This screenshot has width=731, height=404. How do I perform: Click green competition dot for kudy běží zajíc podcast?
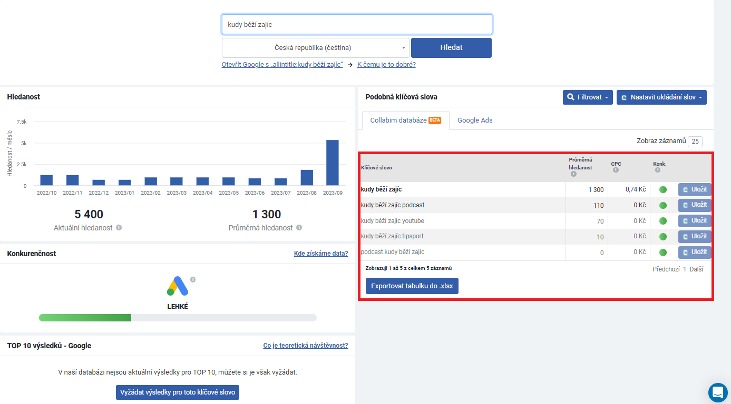point(663,205)
